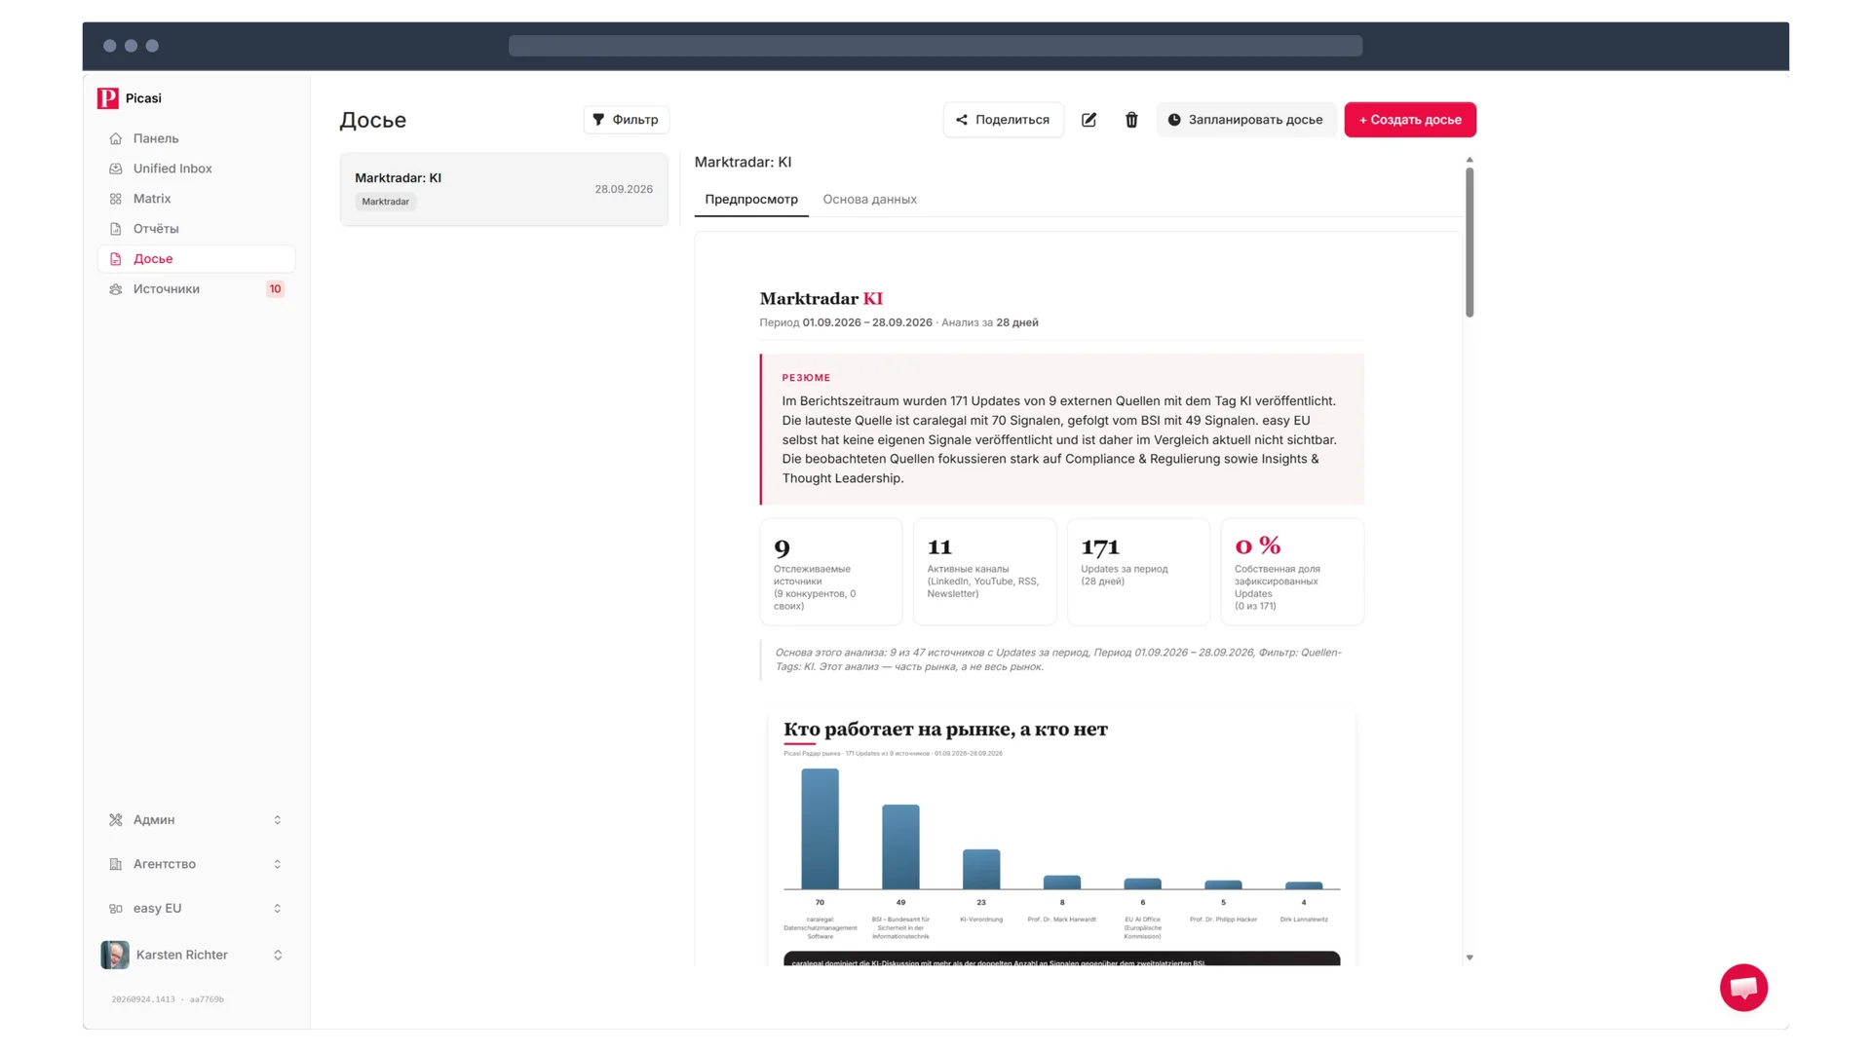Viewport: 1871px width, 1052px height.
Task: Click the edit pencil icon
Action: coord(1088,120)
